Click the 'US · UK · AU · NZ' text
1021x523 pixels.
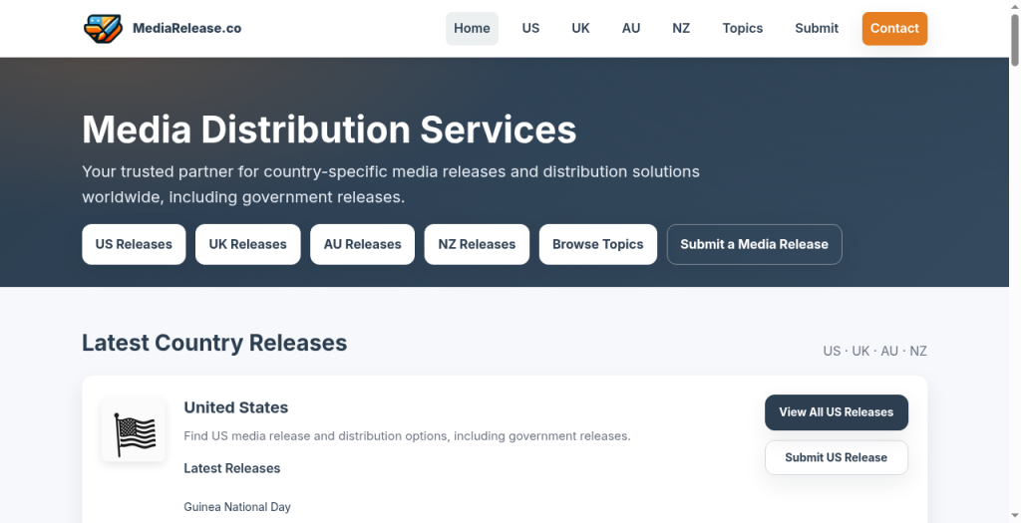point(874,352)
